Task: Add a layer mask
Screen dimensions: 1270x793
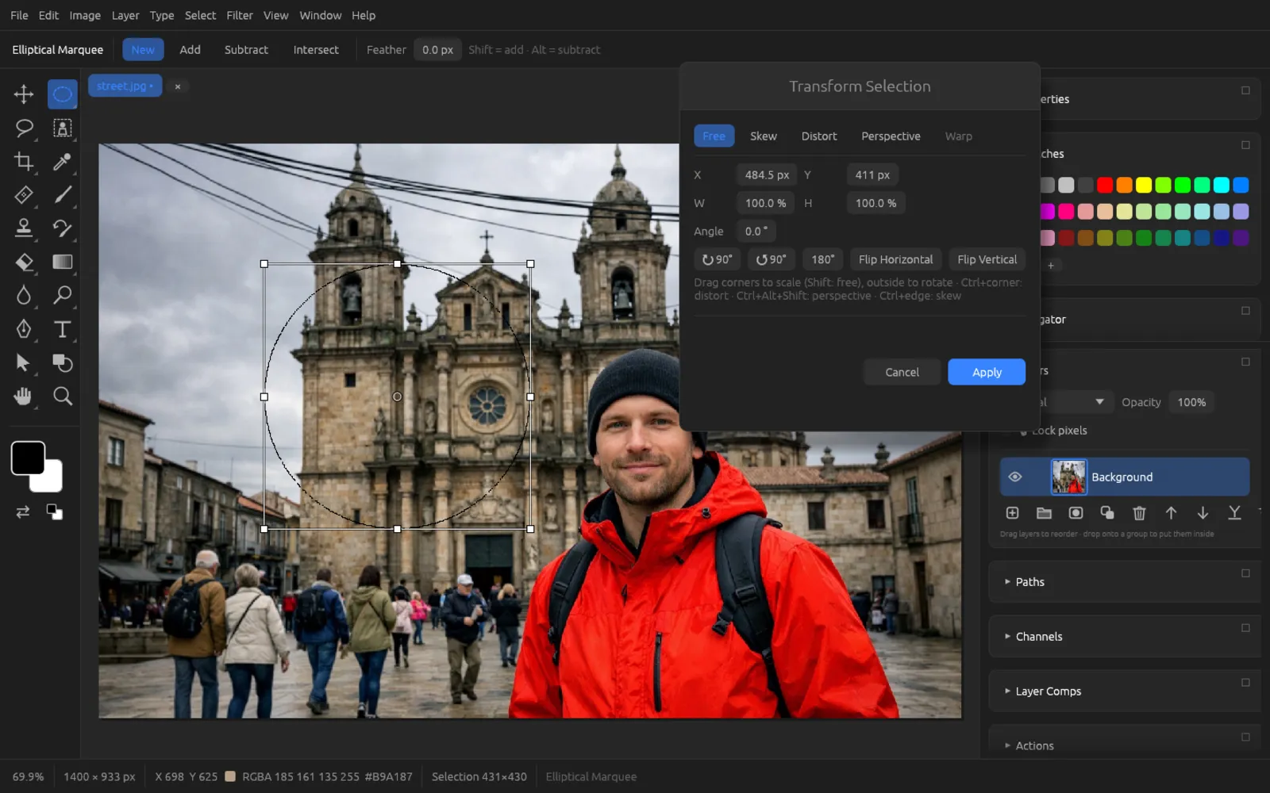Action: point(1076,513)
